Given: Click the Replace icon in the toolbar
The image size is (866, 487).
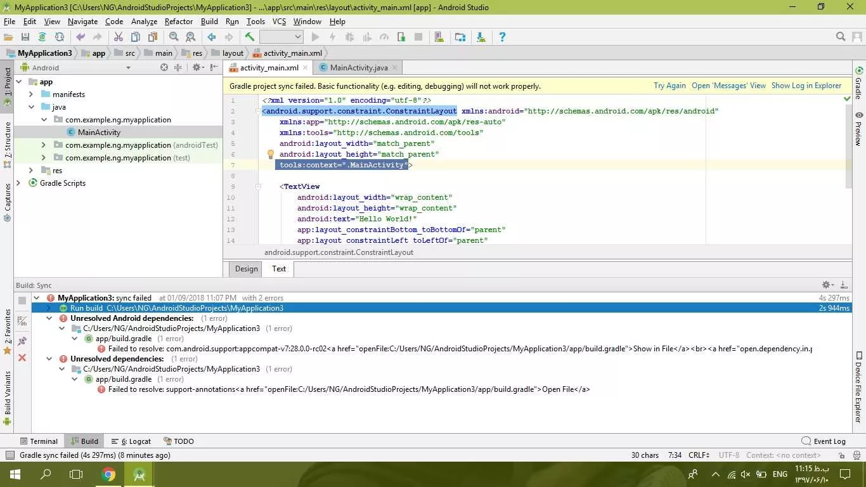Looking at the screenshot, I should [x=191, y=37].
